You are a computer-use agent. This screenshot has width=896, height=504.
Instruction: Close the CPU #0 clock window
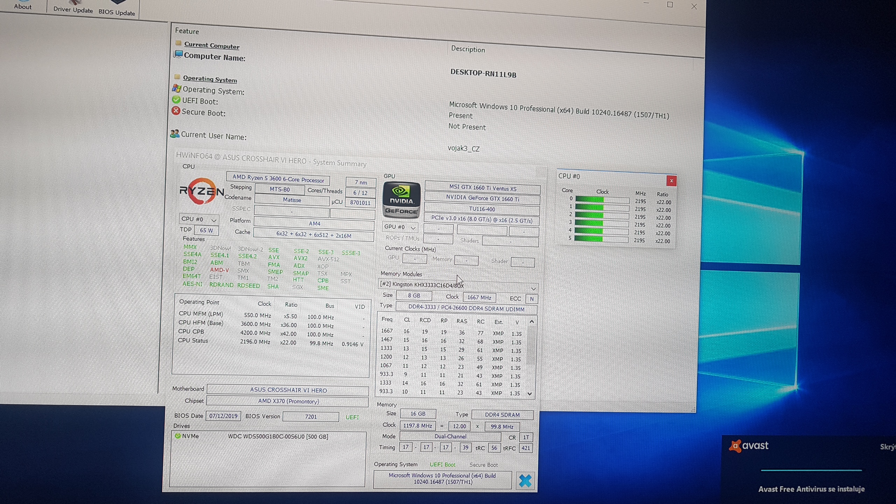click(x=671, y=181)
